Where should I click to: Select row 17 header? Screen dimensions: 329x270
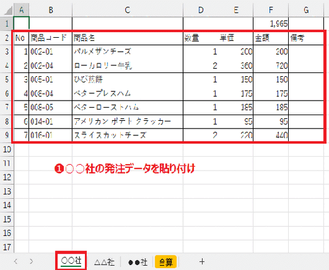[x=7, y=247]
